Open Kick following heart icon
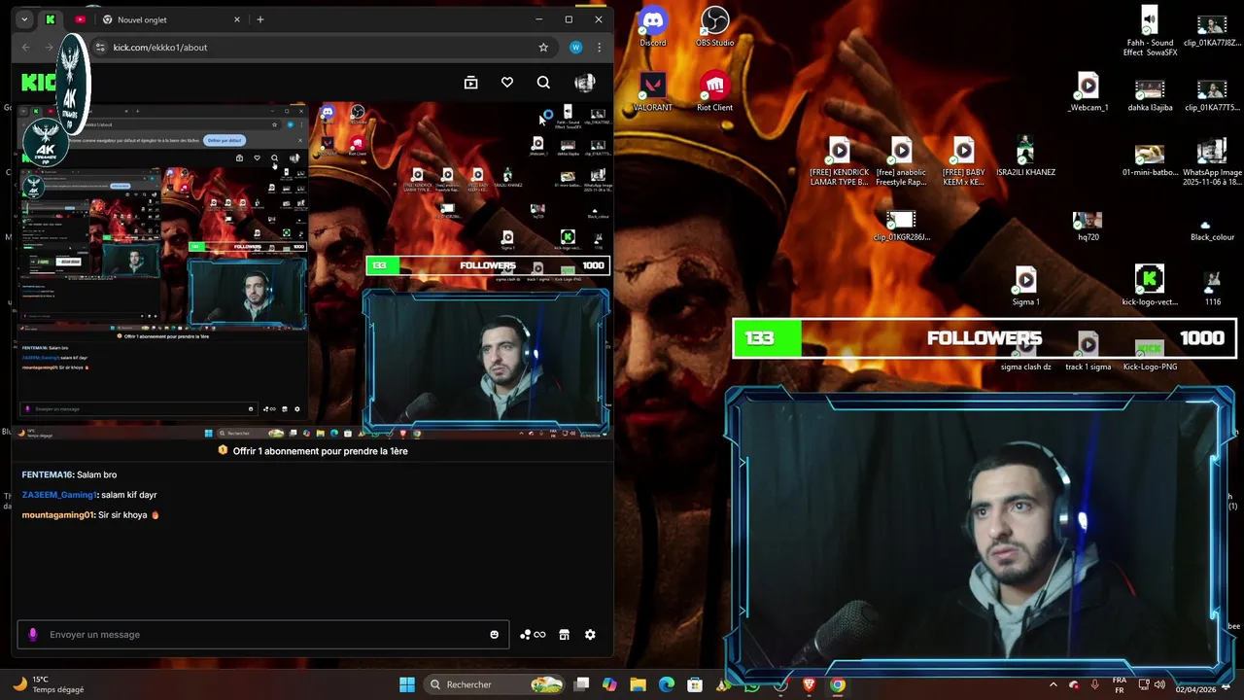 (507, 83)
